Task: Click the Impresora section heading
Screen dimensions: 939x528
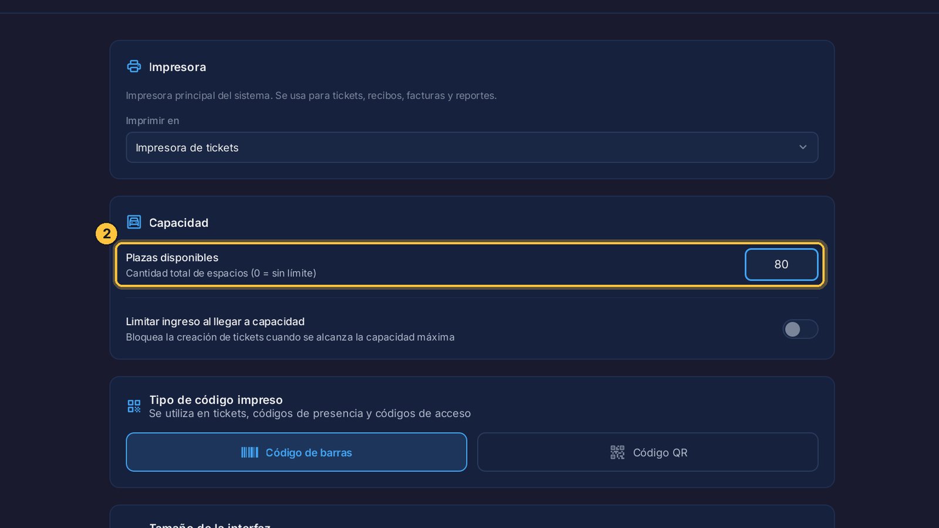Action: click(x=177, y=67)
